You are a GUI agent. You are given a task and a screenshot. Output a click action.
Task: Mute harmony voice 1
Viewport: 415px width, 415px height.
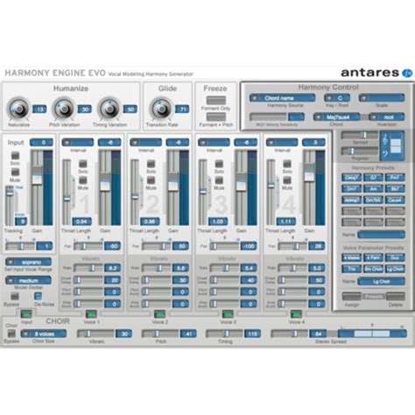[x=83, y=179]
